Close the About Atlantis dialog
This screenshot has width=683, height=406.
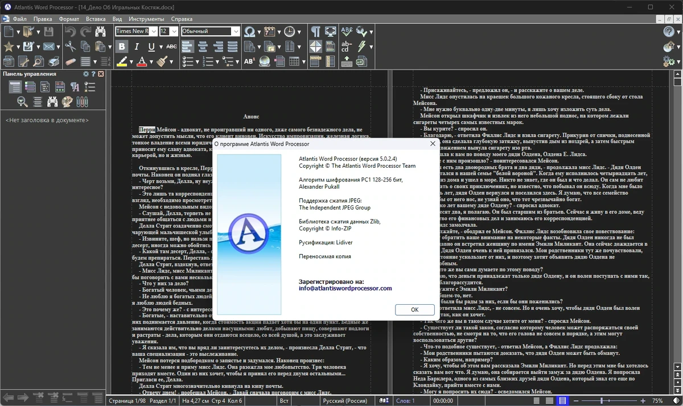(434, 144)
